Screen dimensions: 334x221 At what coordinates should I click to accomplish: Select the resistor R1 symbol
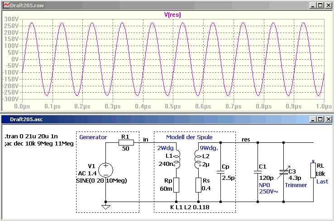126,142
